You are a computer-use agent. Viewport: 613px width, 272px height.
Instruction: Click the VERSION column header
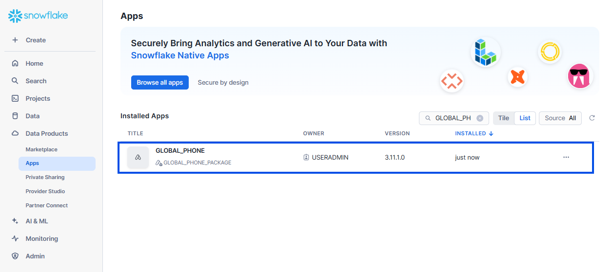click(397, 133)
